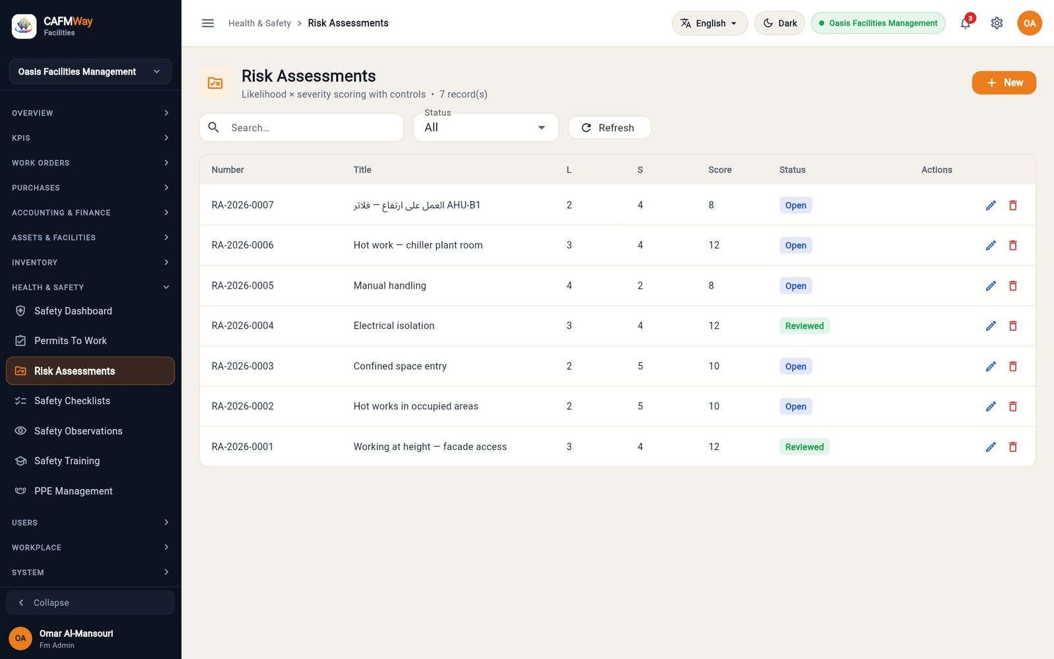Edit the Electrical isolation assessment
The image size is (1054, 659).
991,326
